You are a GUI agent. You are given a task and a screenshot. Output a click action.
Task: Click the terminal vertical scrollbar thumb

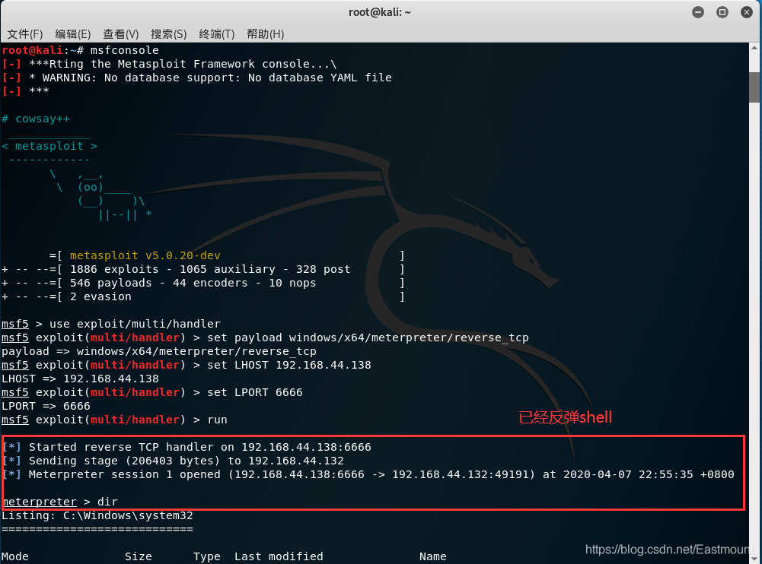[754, 87]
